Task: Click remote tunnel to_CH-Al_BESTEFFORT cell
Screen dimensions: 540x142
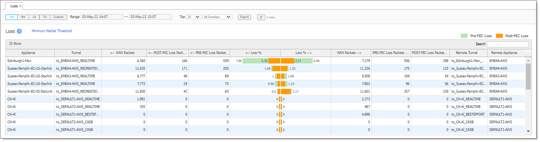Action: pyautogui.click(x=468, y=114)
